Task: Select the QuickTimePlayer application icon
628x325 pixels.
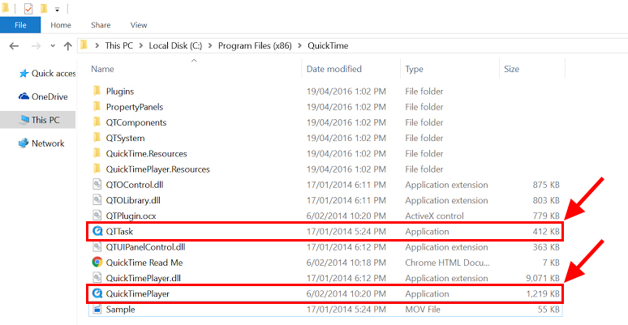Action: pyautogui.click(x=98, y=293)
